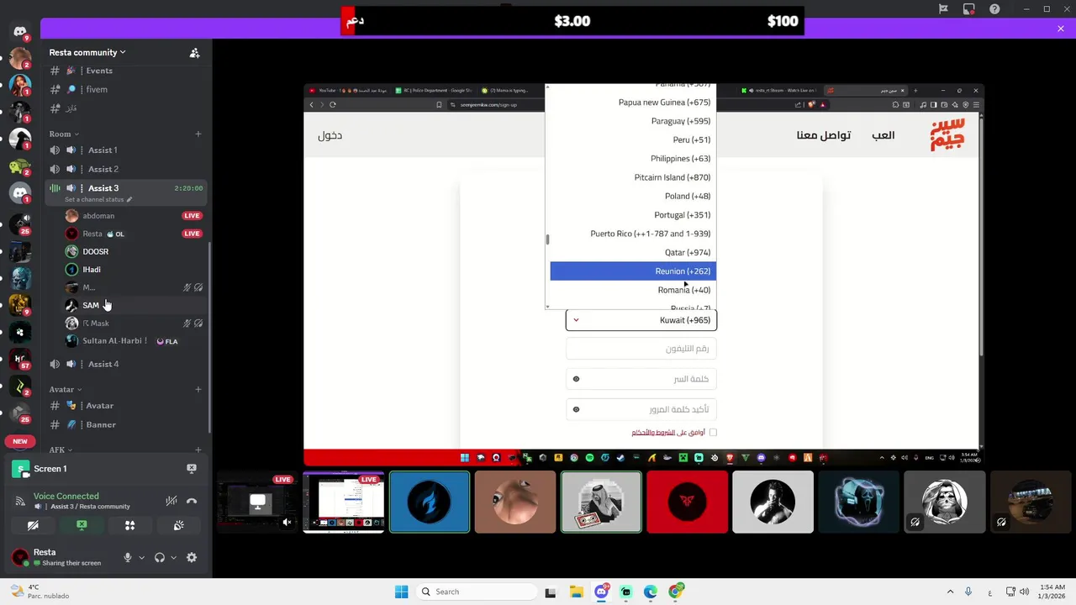The width and height of the screenshot is (1076, 605).
Task: Expand Resta community server menu
Action: pyautogui.click(x=87, y=52)
